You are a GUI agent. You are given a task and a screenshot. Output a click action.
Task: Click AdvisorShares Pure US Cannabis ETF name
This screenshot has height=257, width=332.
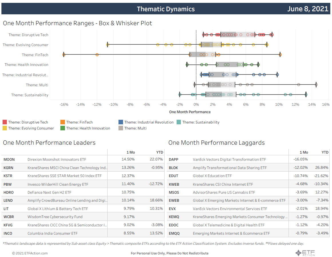(224, 192)
